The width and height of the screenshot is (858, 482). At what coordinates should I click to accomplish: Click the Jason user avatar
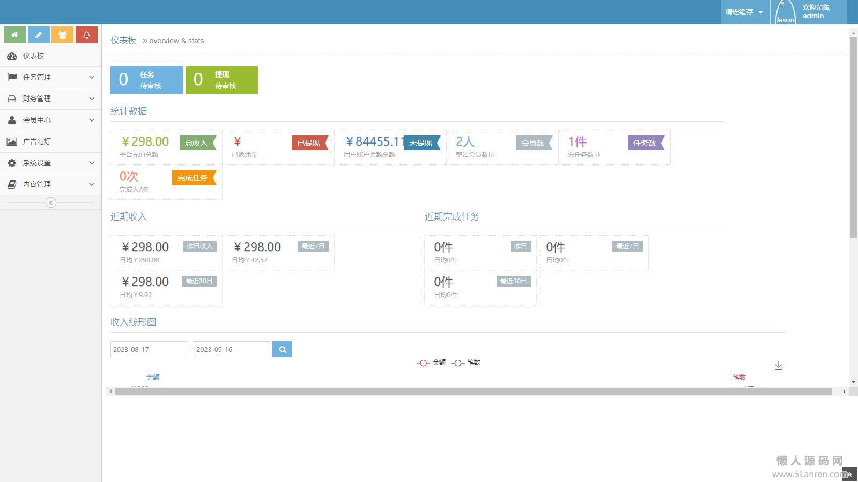click(785, 12)
